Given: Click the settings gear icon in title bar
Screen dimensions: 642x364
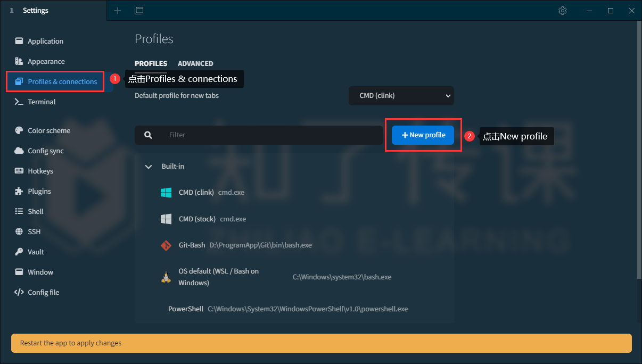Looking at the screenshot, I should click(563, 11).
